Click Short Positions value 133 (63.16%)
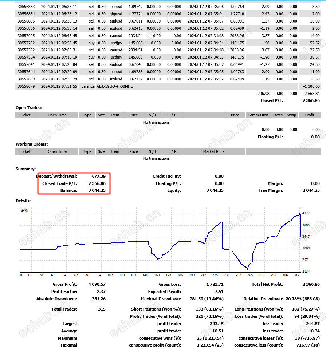 pos(210,309)
